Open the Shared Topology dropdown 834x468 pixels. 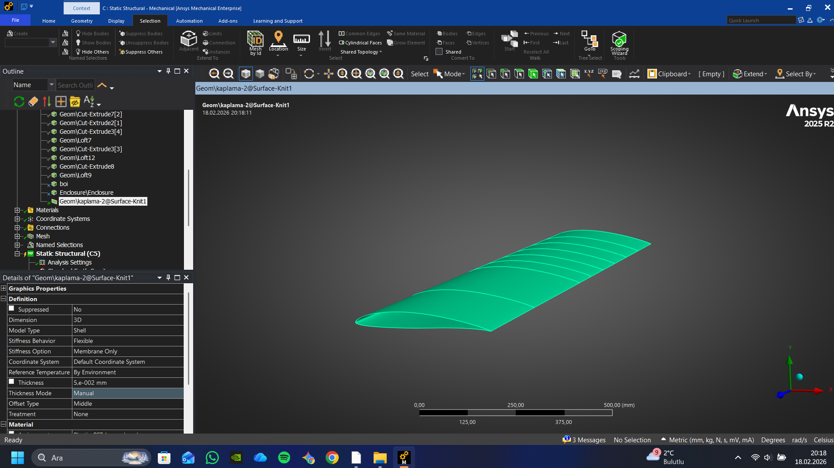click(361, 52)
